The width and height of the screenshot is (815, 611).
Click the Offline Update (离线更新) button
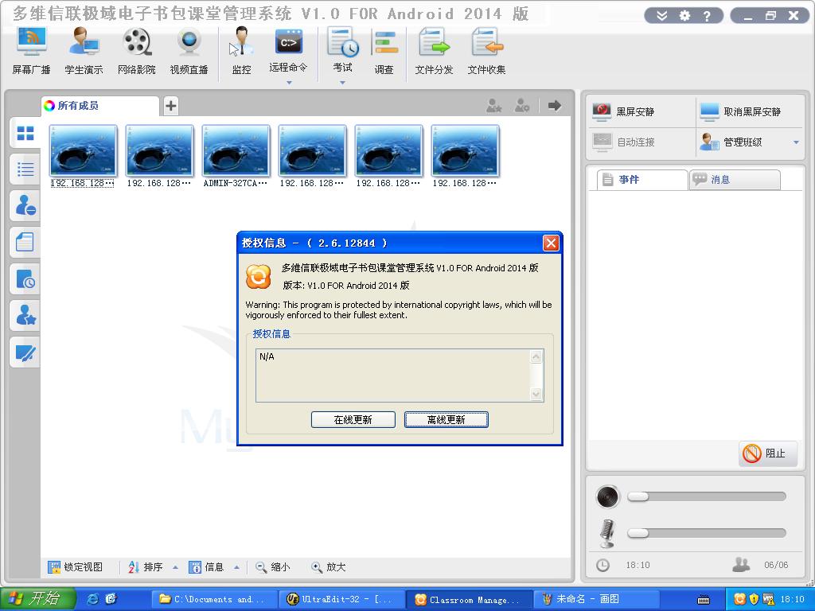pos(446,419)
